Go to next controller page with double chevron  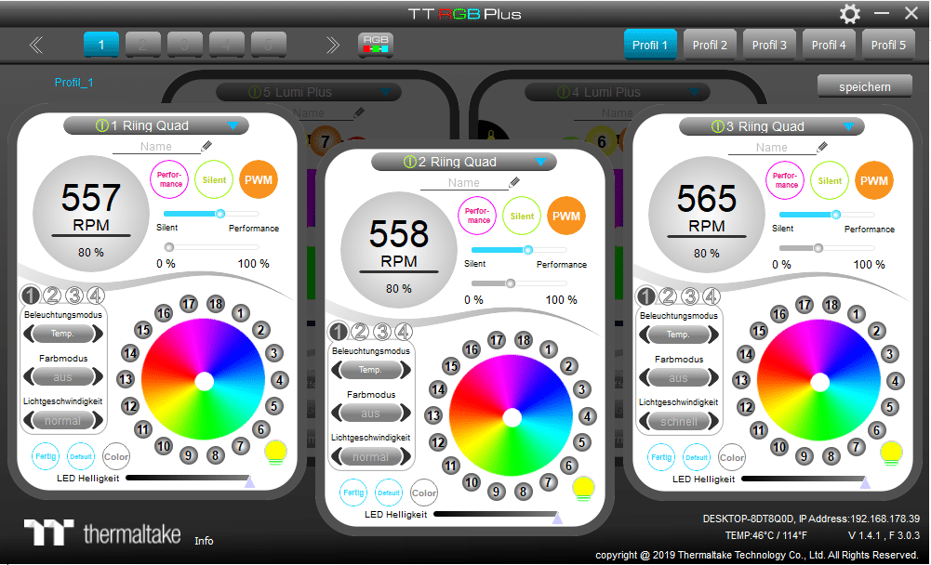332,45
